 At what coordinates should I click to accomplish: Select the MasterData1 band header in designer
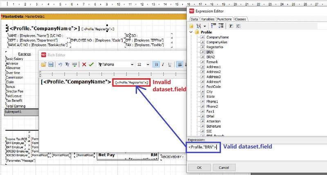pos(94,16)
